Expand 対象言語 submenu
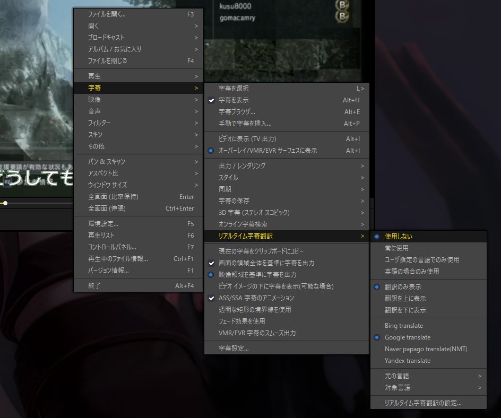The image size is (501, 418). (428, 388)
